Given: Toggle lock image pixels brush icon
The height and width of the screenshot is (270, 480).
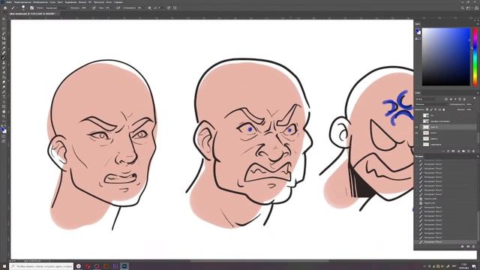Looking at the screenshot, I should pyautogui.click(x=431, y=109).
